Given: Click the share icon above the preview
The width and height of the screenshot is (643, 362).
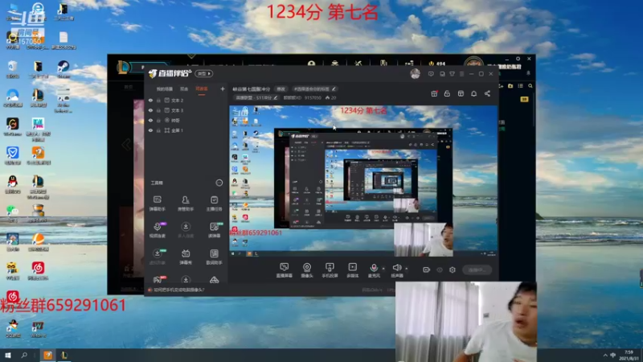Looking at the screenshot, I should pos(487,93).
